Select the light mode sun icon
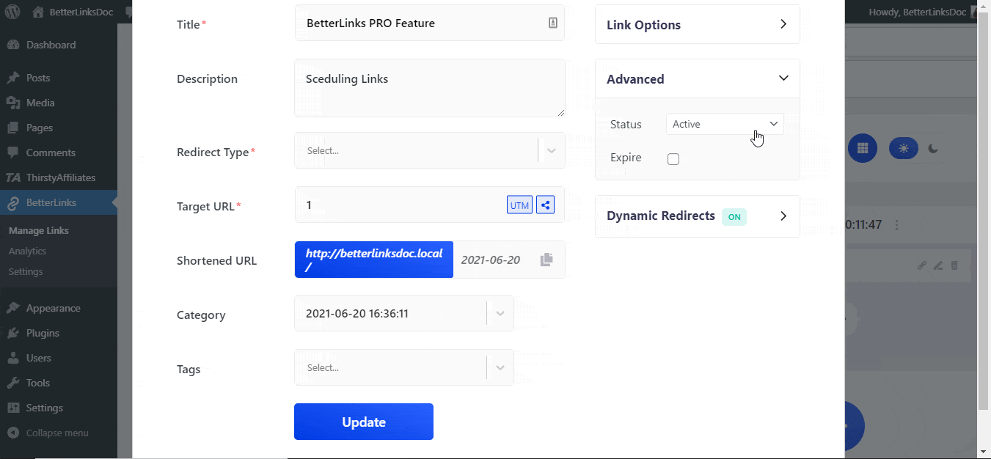This screenshot has height=459, width=991. pyautogui.click(x=903, y=148)
